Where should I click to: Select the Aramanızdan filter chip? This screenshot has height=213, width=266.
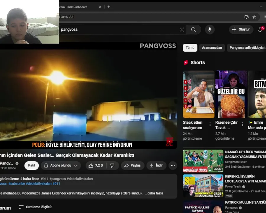click(212, 48)
